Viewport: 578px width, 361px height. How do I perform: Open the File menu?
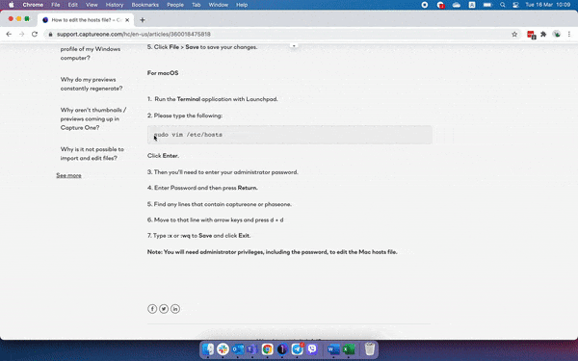(56, 5)
